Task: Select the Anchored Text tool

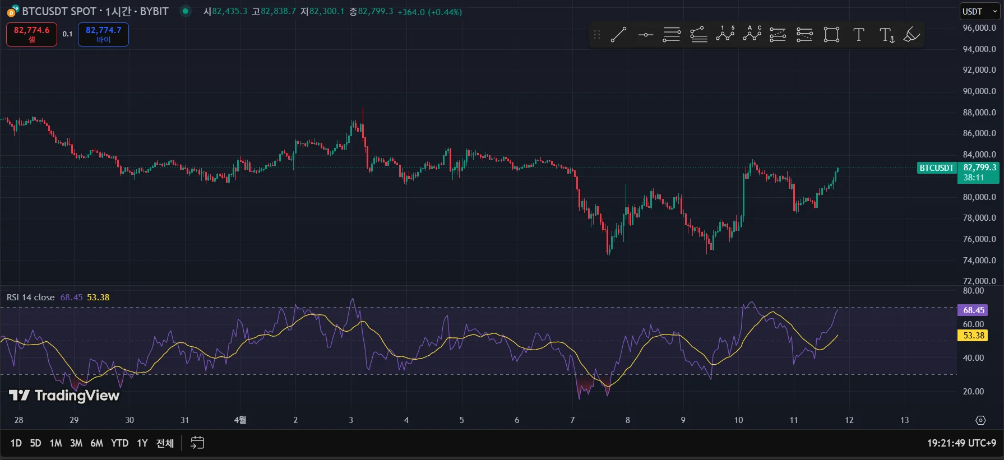Action: tap(886, 35)
